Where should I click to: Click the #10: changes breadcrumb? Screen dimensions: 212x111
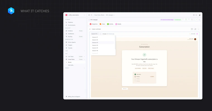(x=109, y=15)
